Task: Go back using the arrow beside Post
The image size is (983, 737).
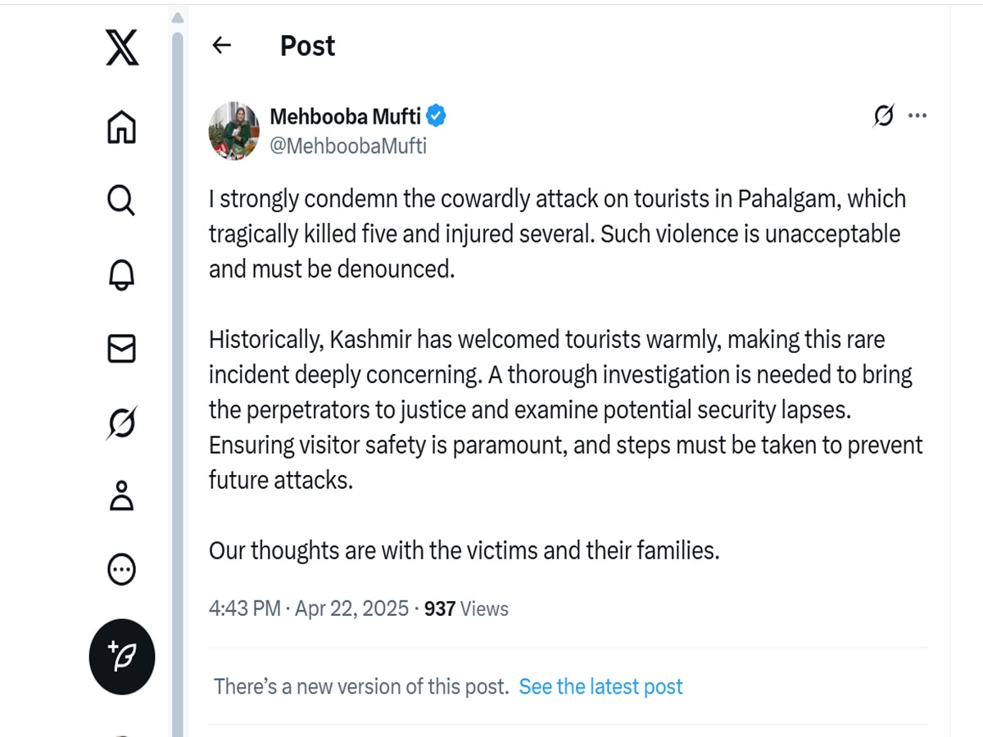Action: [221, 46]
